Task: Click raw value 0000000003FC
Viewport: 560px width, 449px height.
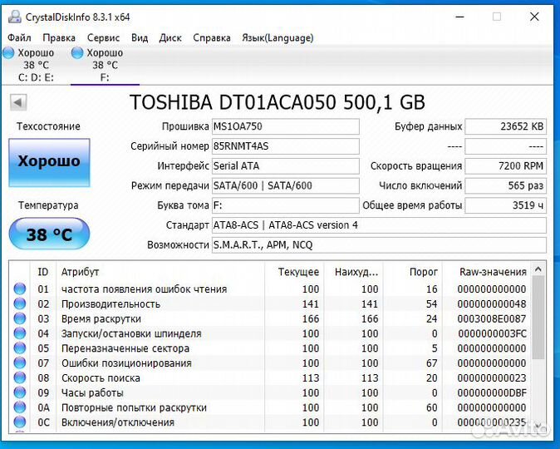Action: tap(492, 333)
